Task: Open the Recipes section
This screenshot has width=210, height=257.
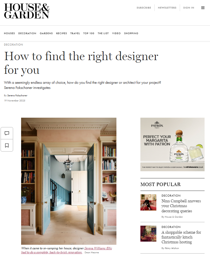Action: click(62, 33)
